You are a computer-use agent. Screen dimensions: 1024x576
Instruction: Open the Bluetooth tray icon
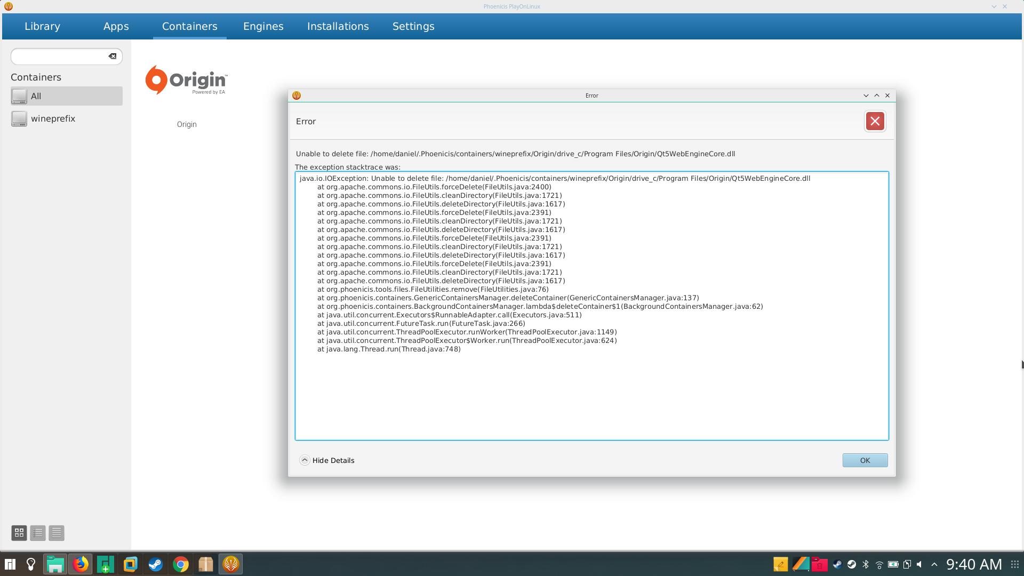pos(866,564)
